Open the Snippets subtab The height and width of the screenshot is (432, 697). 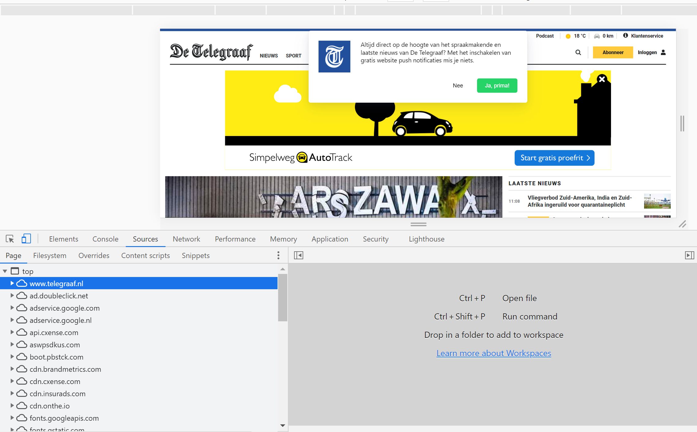(196, 256)
